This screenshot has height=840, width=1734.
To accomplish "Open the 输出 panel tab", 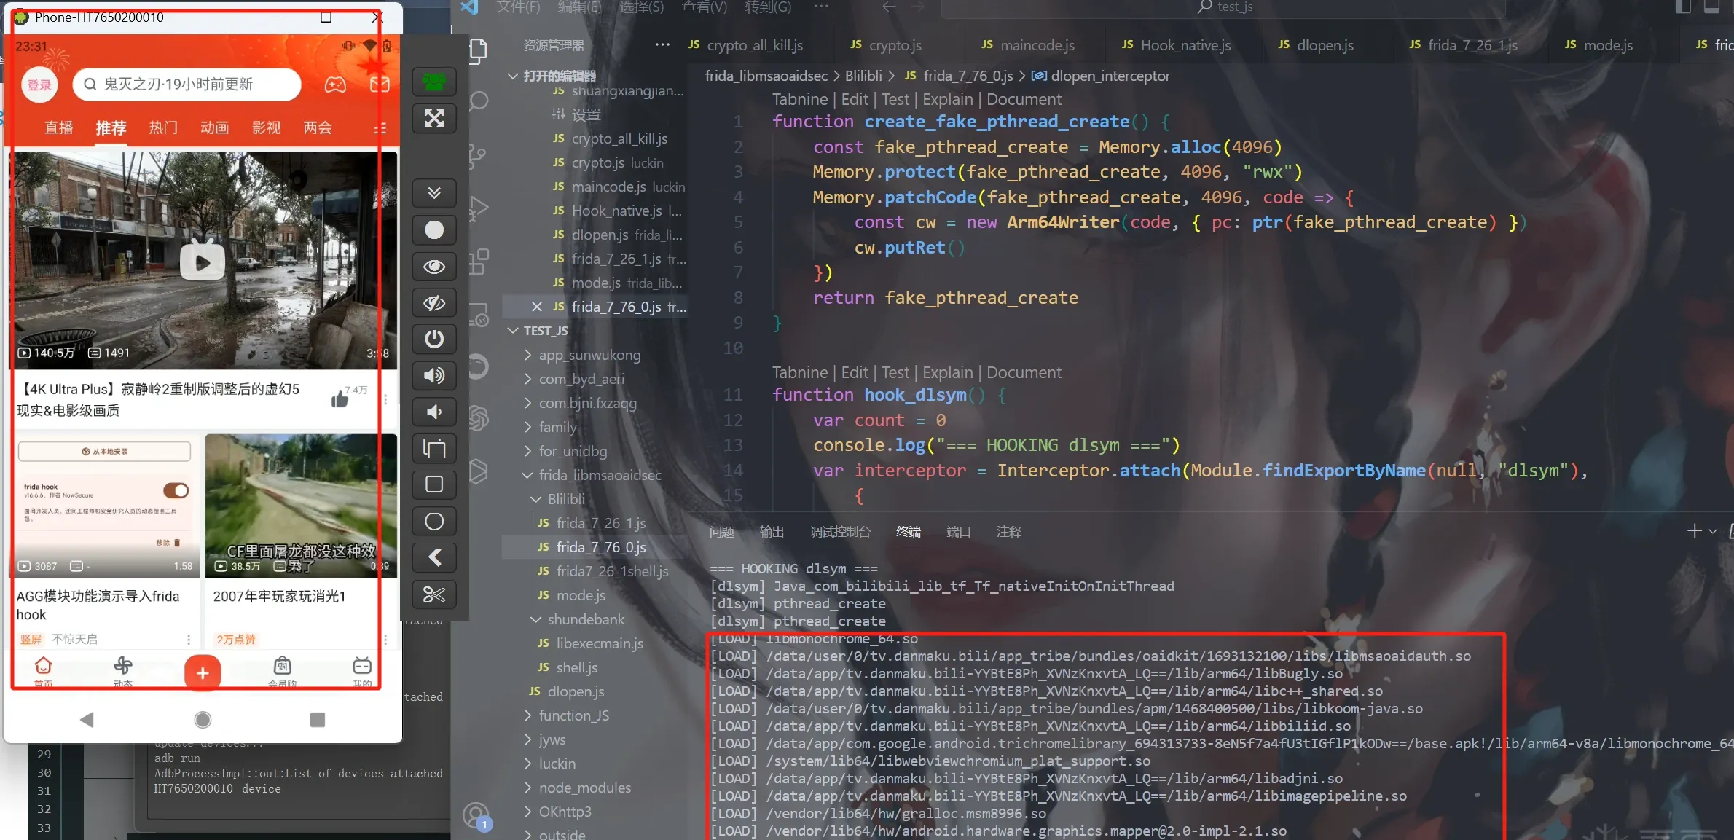I will coord(772,532).
